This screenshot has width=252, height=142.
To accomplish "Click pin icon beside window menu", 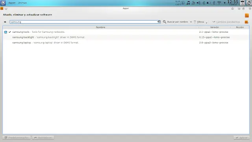I will [6, 9].
